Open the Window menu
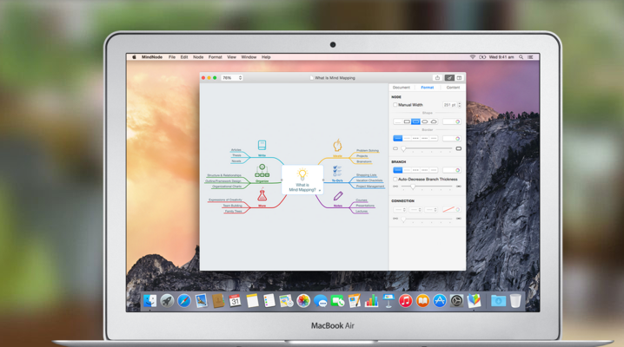Viewport: 624px width, 347px height. [249, 57]
